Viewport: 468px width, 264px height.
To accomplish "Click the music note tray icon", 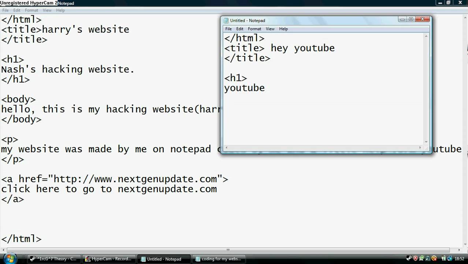I will [x=428, y=258].
